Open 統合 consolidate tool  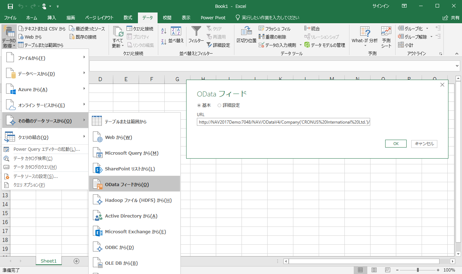pyautogui.click(x=312, y=29)
